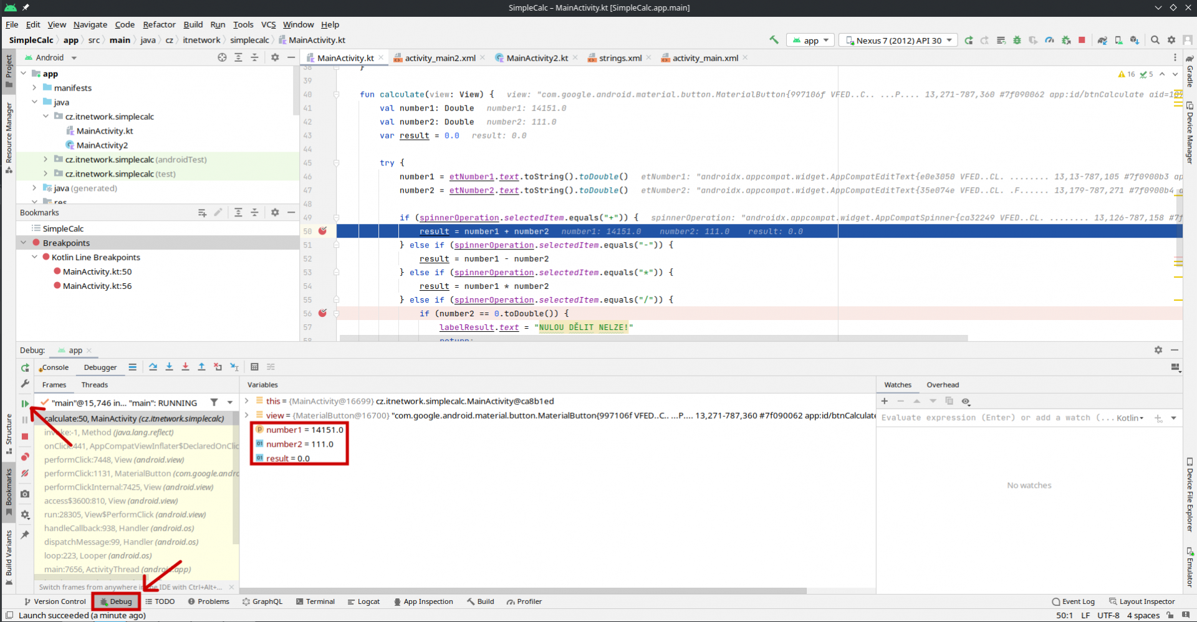Image resolution: width=1197 pixels, height=622 pixels.
Task: Collapse the Kotlin Line Breakpoints tree
Action: [35, 257]
